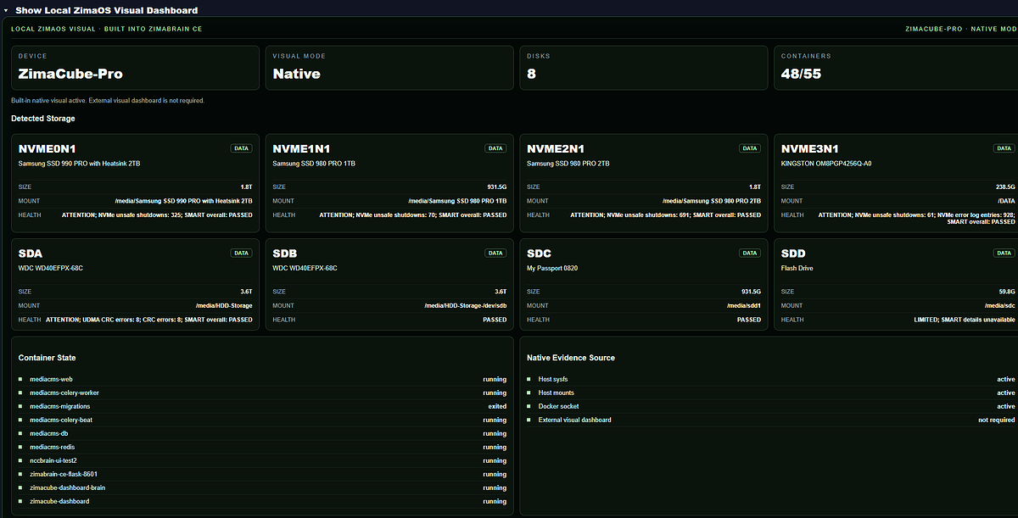Click the /media/sdd1 mount path
This screenshot has width=1018, height=518.
745,305
